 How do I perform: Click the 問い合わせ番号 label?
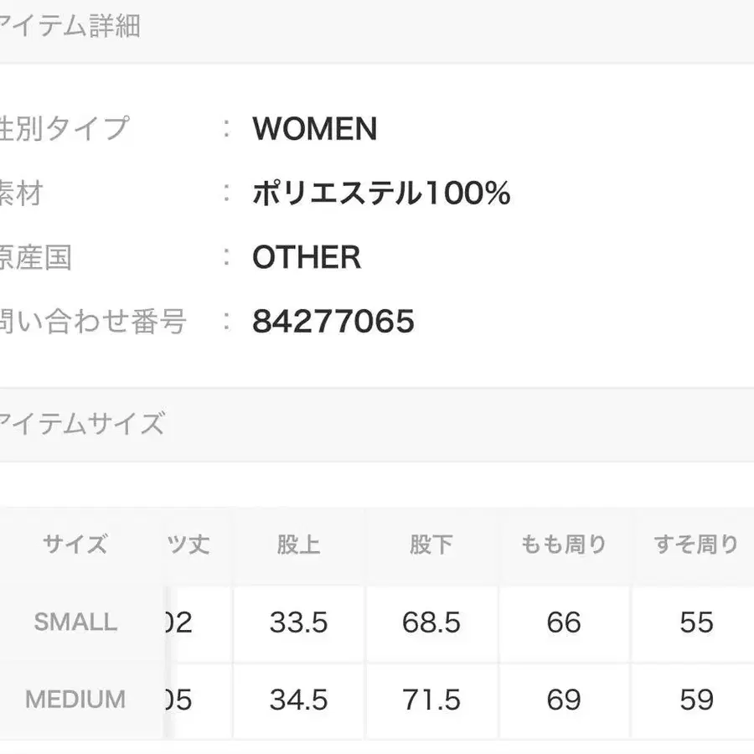click(92, 321)
